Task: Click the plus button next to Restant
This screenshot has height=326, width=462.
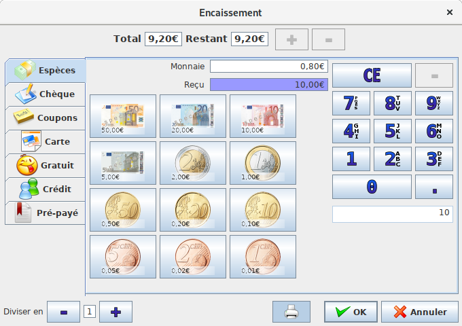Action: click(x=291, y=39)
